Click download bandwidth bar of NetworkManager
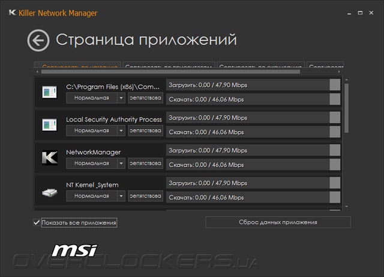This screenshot has width=384, height=277. coord(253,165)
